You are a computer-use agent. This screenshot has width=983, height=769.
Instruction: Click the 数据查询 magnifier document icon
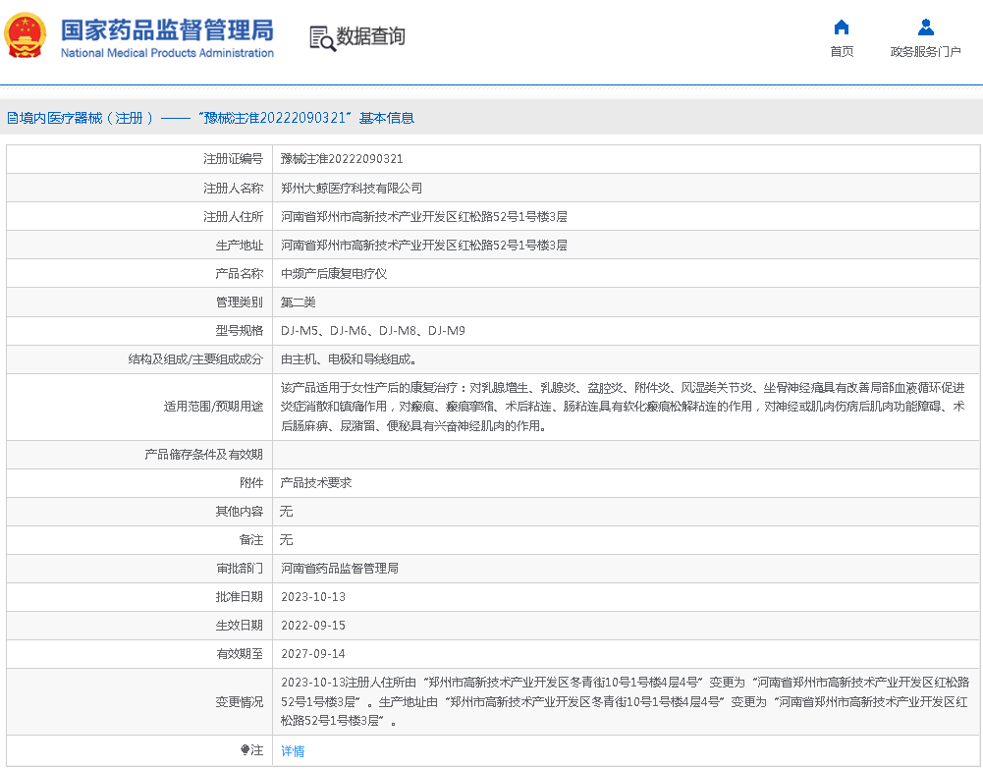click(x=322, y=38)
